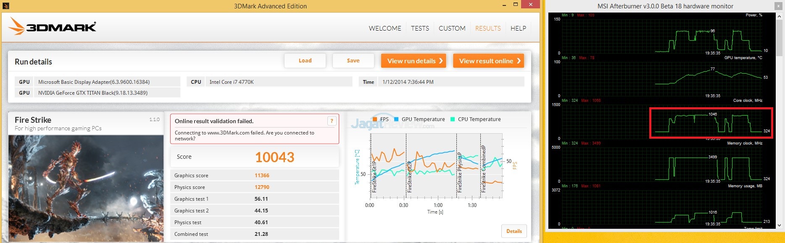Toggle the FPS series in chart legend

tap(380, 119)
